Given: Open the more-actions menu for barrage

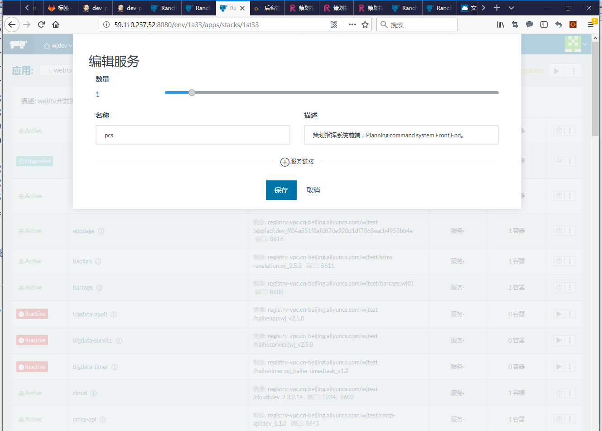Looking at the screenshot, I should [570, 287].
